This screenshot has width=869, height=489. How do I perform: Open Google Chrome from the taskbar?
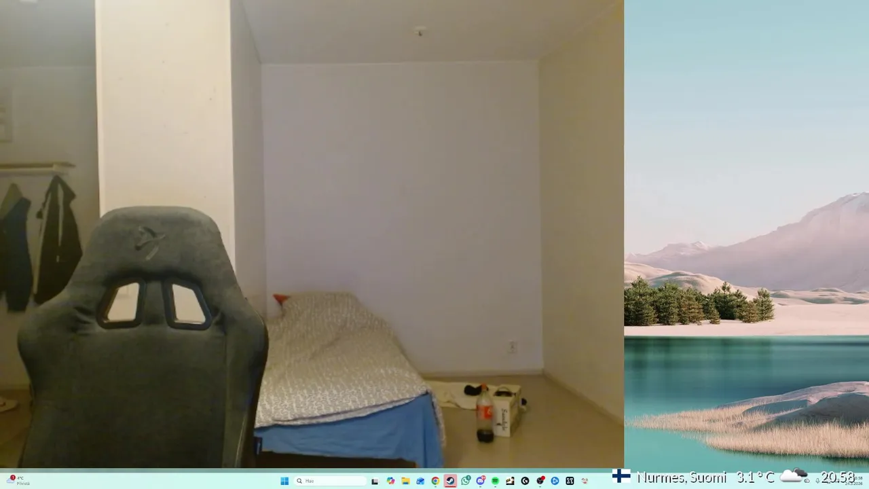[x=435, y=481]
